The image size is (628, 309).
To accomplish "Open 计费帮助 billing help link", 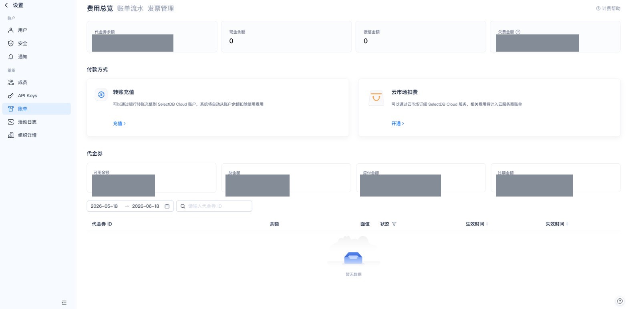I will tap(608, 8).
